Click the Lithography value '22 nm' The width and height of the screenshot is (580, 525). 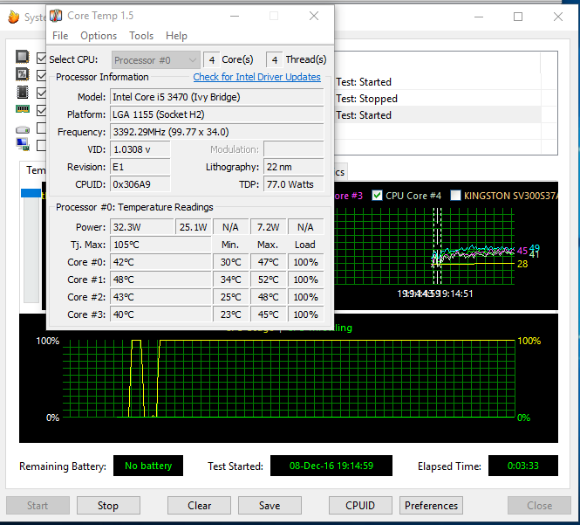(294, 167)
